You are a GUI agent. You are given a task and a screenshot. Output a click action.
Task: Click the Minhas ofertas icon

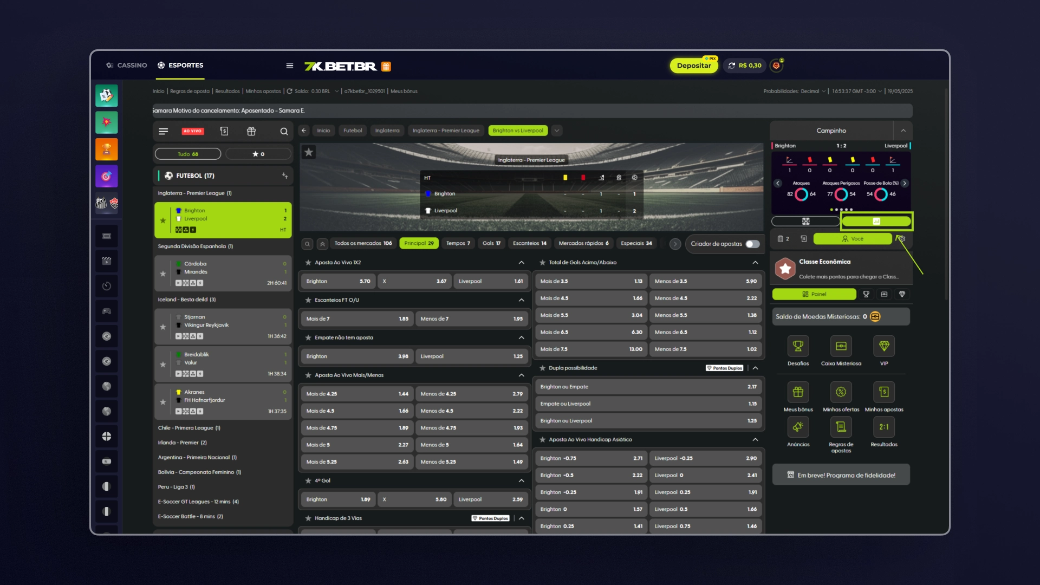click(x=841, y=392)
